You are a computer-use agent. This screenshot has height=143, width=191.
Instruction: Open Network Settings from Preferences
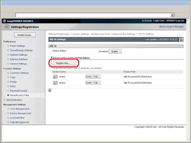pos(19,55)
